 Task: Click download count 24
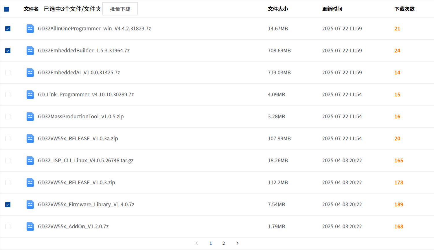pos(397,51)
